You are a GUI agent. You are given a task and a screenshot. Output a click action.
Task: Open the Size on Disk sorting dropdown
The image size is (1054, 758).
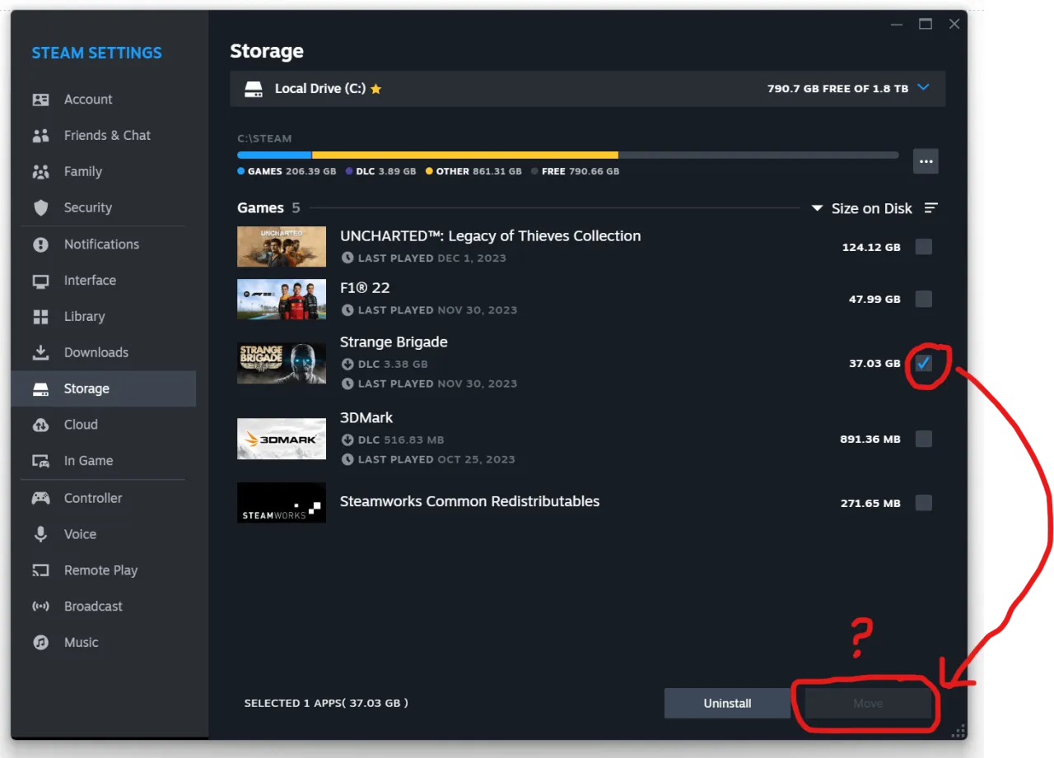(x=816, y=208)
